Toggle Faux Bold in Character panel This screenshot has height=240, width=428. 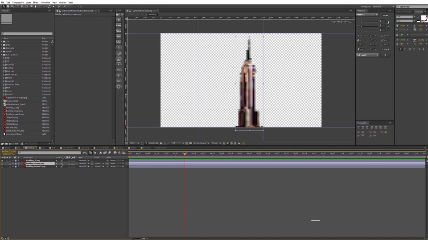(401, 49)
